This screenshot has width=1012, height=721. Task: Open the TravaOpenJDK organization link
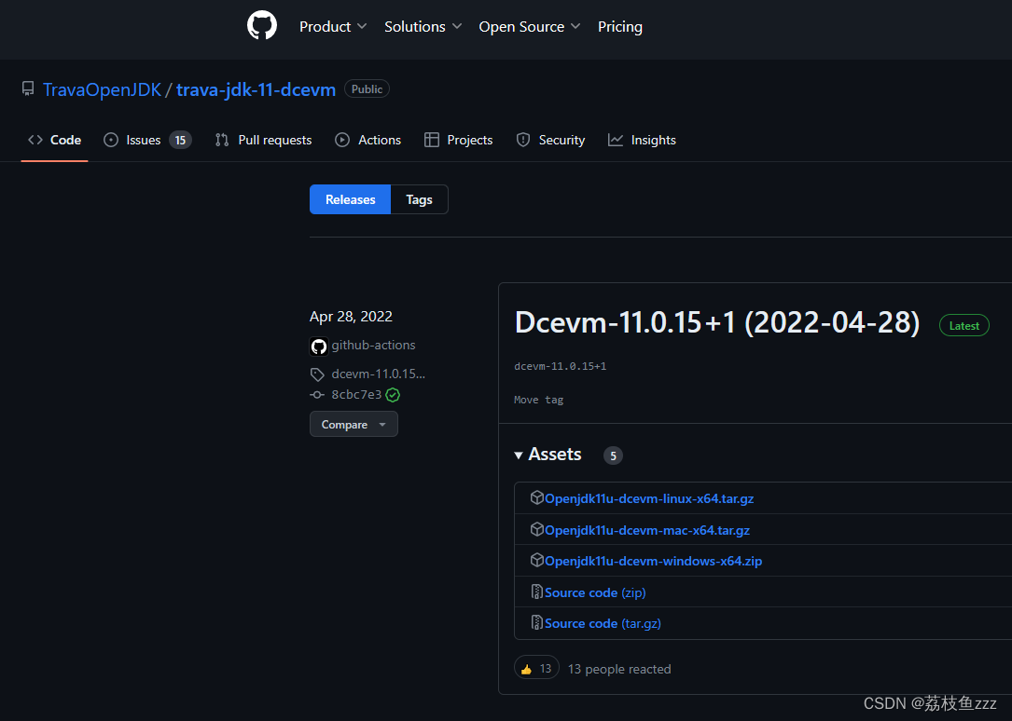102,89
